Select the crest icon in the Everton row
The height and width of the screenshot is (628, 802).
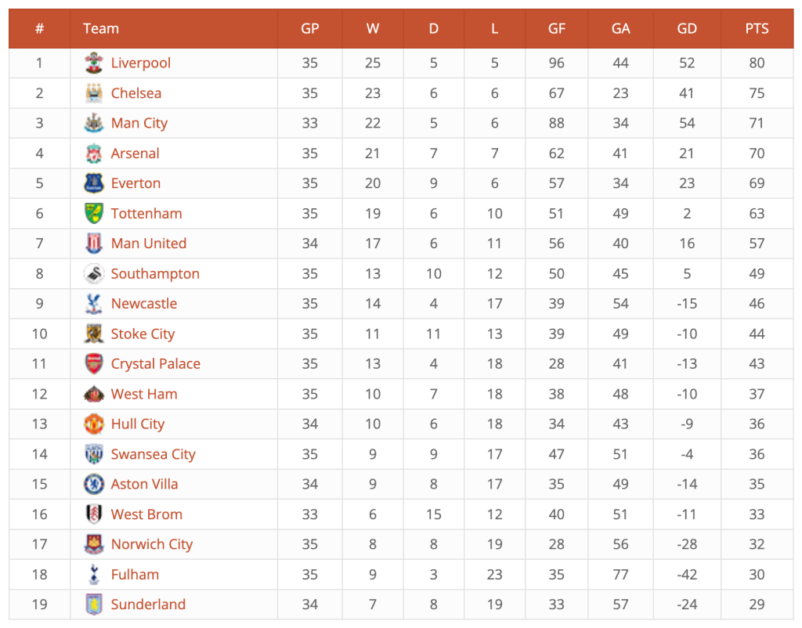tap(94, 183)
